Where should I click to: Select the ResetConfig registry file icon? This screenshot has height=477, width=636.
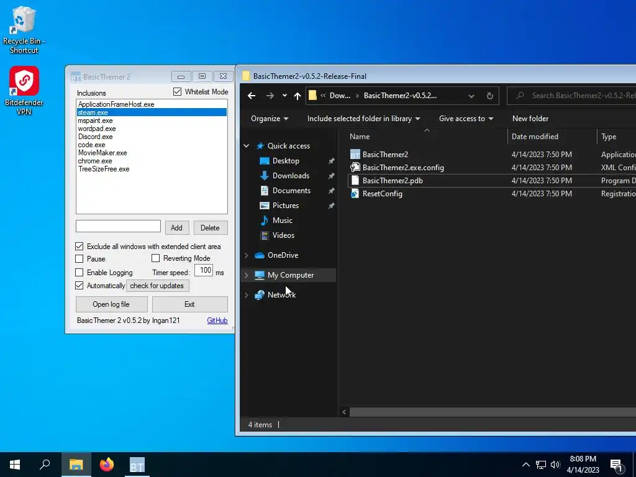[x=355, y=194]
